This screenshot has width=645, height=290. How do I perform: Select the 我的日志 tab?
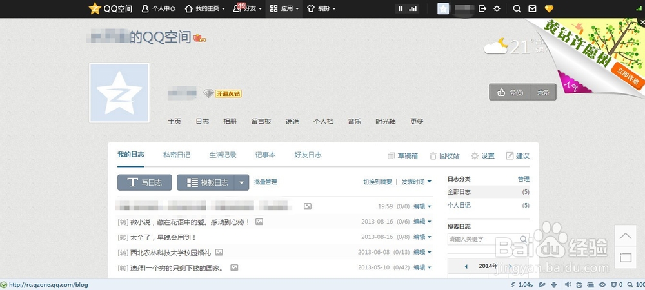pos(131,155)
